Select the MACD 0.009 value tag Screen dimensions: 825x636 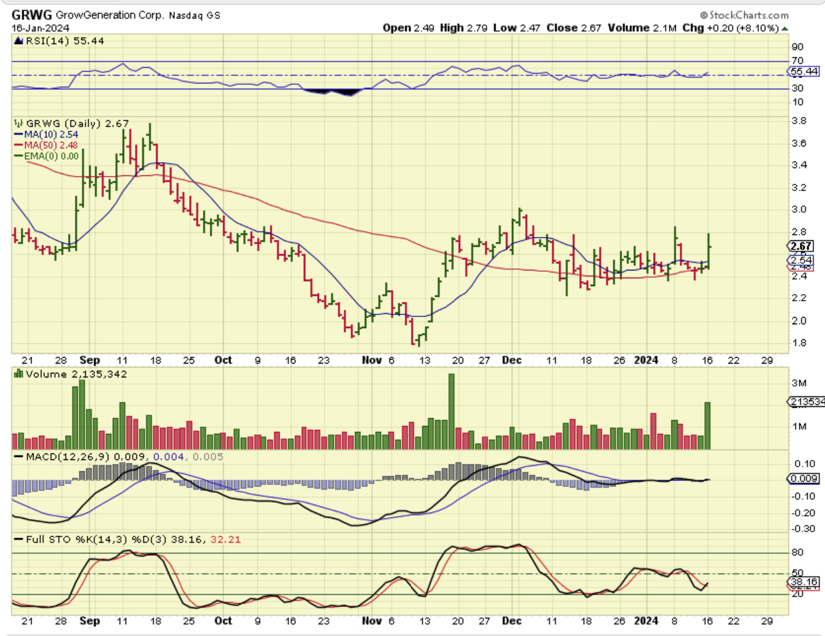pyautogui.click(x=803, y=478)
